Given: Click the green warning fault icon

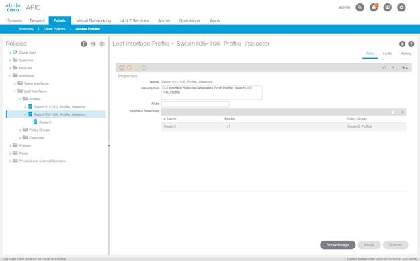Looking at the screenshot, I should 144,67.
